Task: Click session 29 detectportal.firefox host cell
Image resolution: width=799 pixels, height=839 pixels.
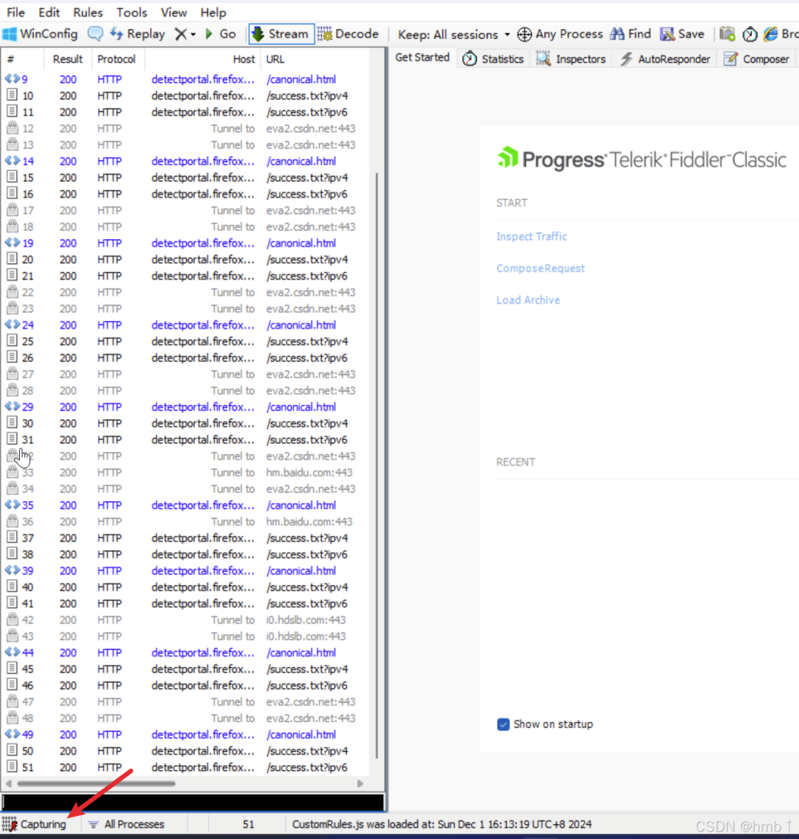Action: click(x=203, y=407)
